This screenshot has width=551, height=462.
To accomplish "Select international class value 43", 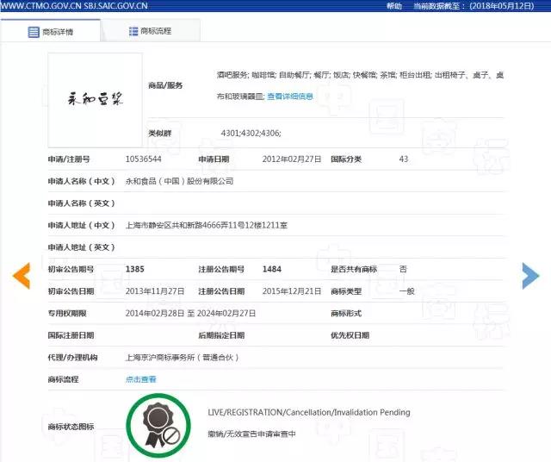I will [x=404, y=159].
